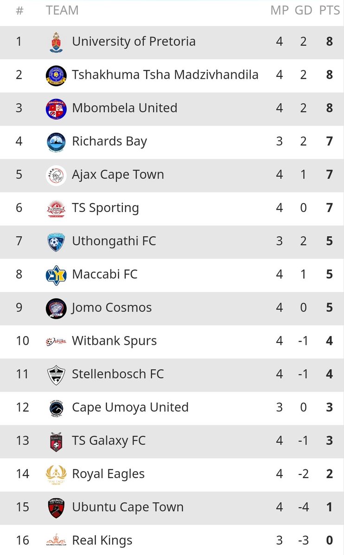Viewport: 344px width, 555px height.
Task: Click the University of Pretoria crest icon
Action: click(x=56, y=42)
